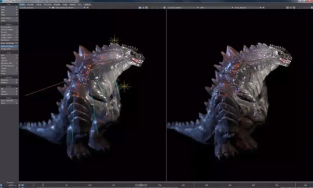Open the Clear dropdown
This screenshot has width=313, height=188.
coord(9,103)
